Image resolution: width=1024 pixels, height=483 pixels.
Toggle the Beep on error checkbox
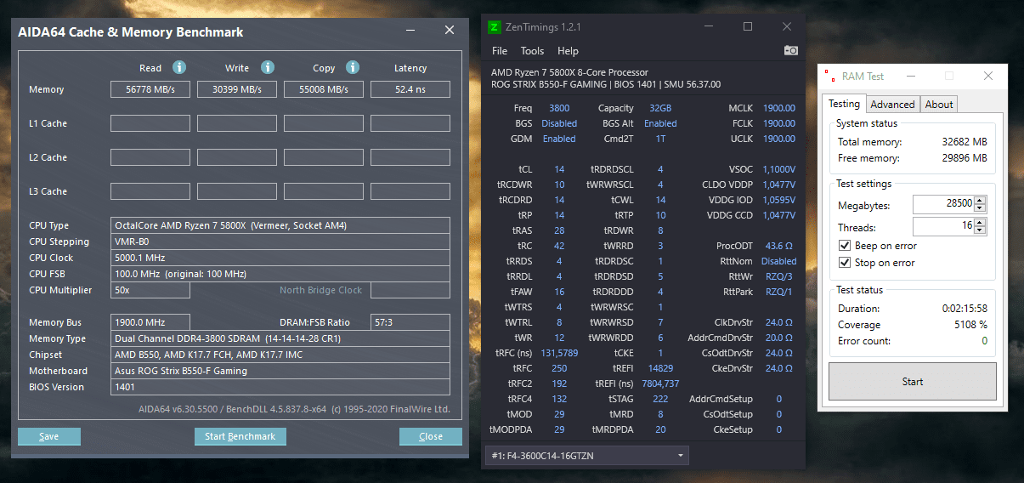tap(845, 246)
